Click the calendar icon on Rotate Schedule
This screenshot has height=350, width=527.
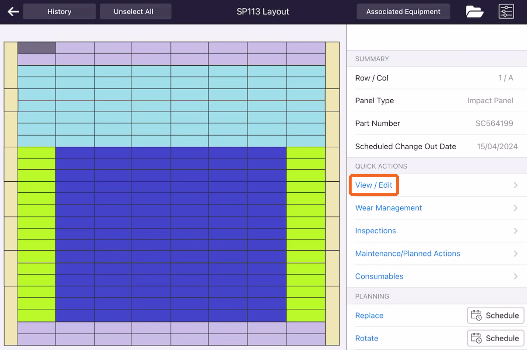476,338
